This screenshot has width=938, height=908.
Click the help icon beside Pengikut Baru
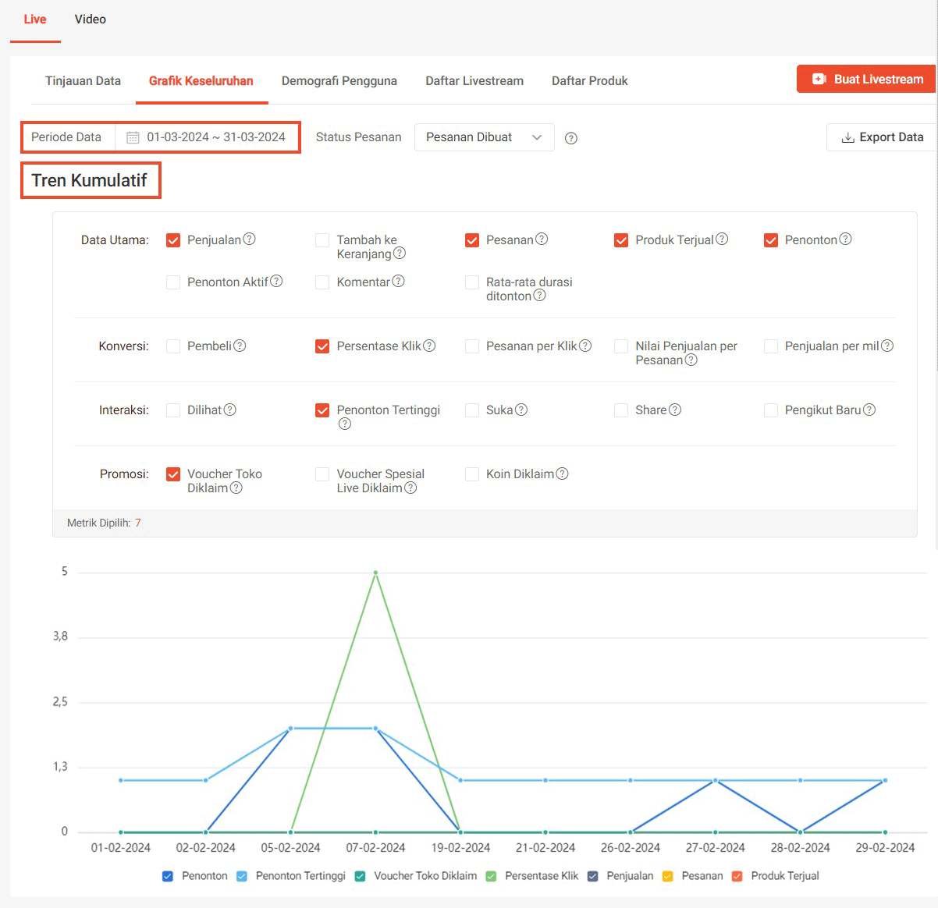pos(869,410)
